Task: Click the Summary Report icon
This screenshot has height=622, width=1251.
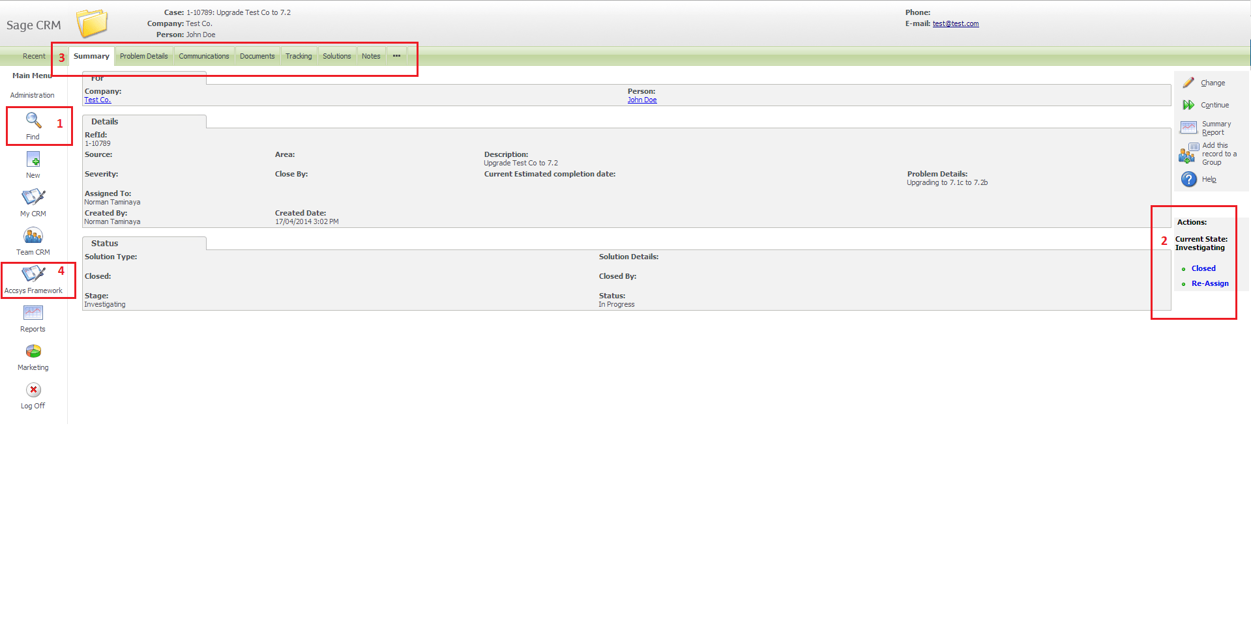Action: (x=1188, y=127)
